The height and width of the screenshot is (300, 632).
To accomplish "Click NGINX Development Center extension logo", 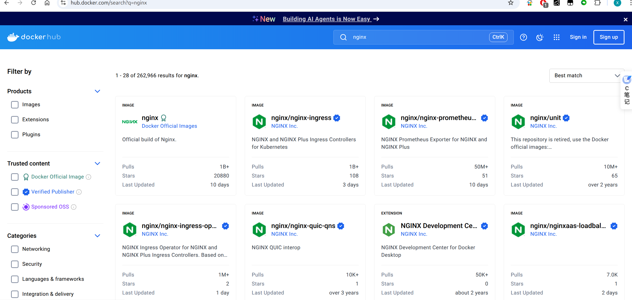I will pyautogui.click(x=389, y=230).
